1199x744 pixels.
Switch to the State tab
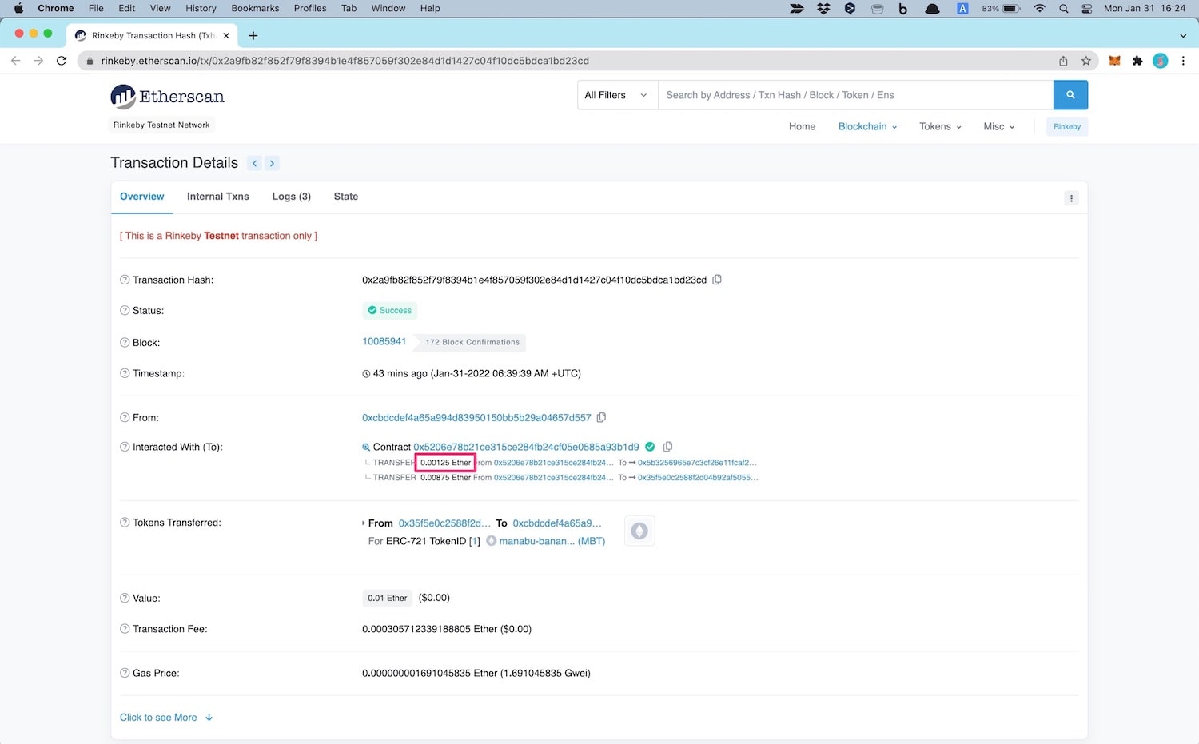tap(346, 197)
